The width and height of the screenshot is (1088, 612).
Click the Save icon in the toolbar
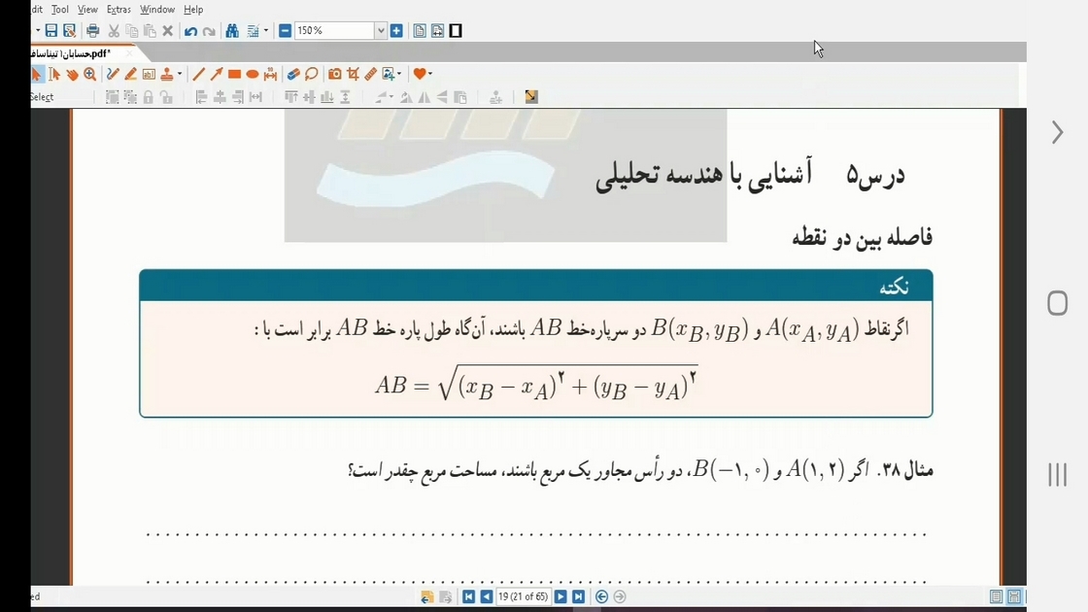tap(51, 30)
